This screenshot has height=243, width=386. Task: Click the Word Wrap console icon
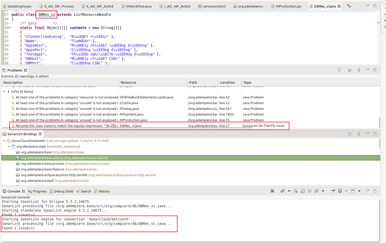point(310,191)
